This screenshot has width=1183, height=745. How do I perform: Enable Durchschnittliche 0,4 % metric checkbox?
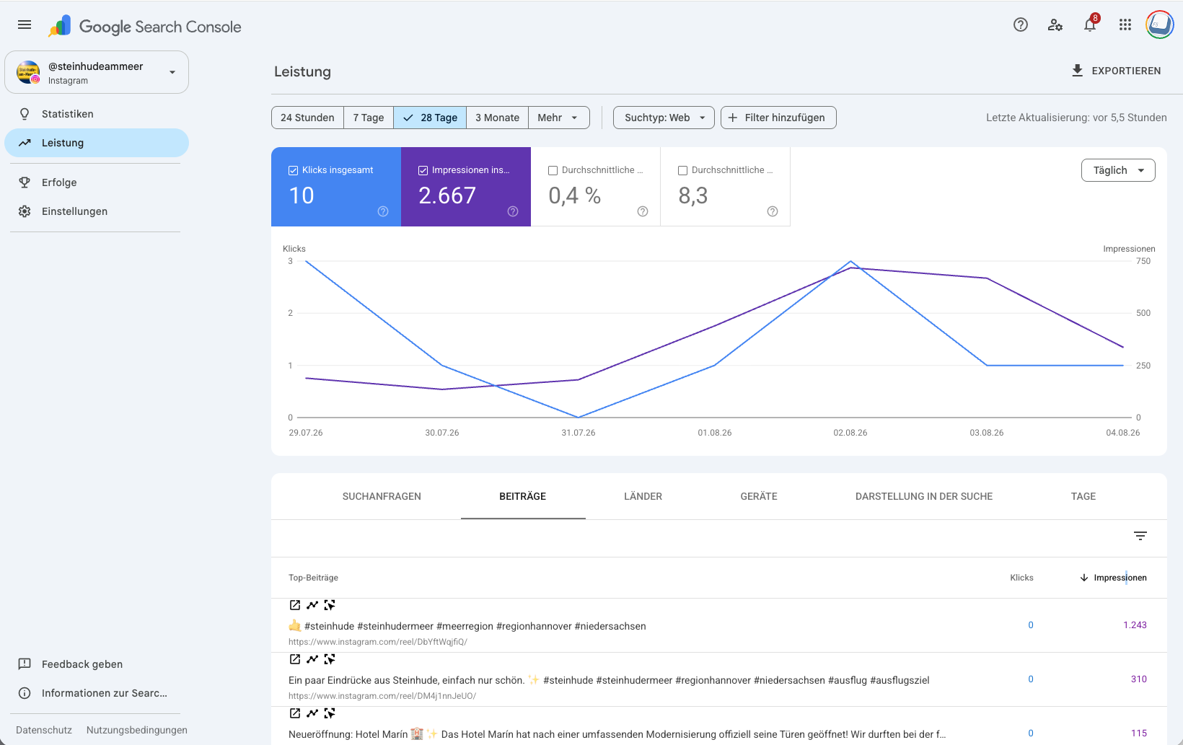553,170
